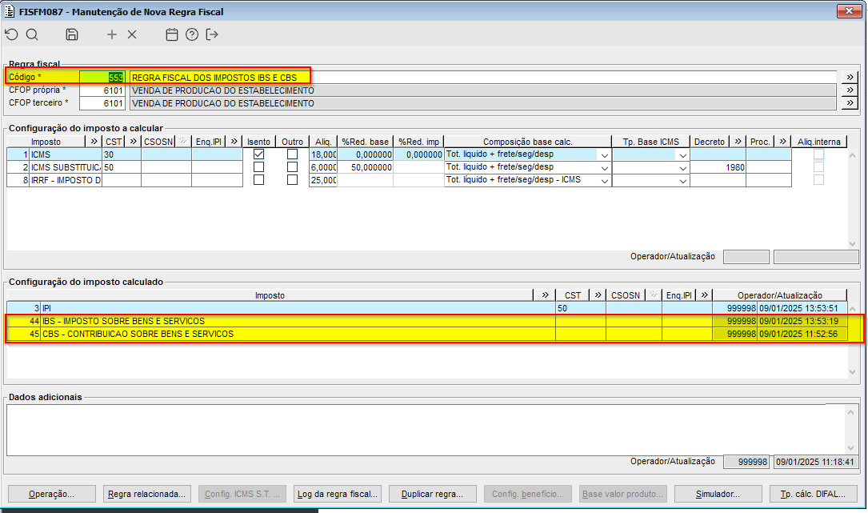Open Tp. Base ICMS dropdown for ICMS SUBSTITUIC row
Viewport: 868px width, 513px height.
click(683, 167)
